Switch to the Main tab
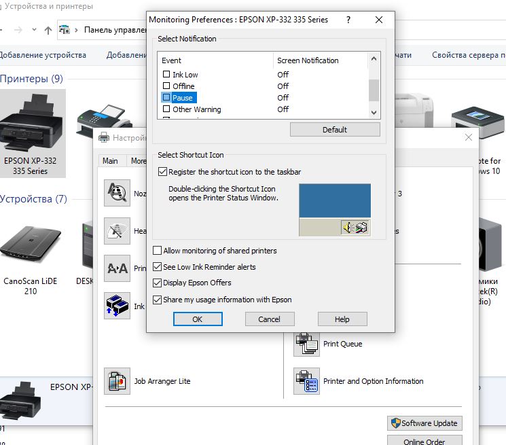The image size is (506, 445). tap(110, 161)
